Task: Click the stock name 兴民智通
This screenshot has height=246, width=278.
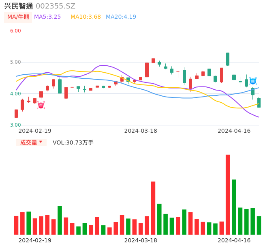Action: pyautogui.click(x=19, y=6)
